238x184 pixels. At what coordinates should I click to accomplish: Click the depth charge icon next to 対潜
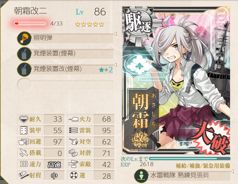[73, 153]
